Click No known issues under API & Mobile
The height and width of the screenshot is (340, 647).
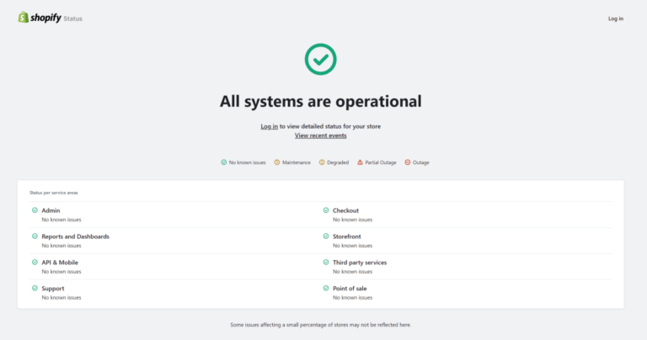click(x=61, y=272)
